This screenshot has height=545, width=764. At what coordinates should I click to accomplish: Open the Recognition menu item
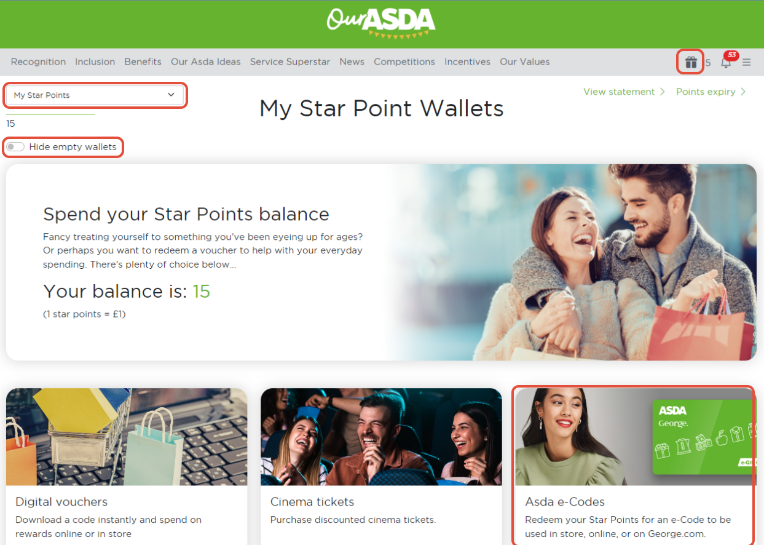pyautogui.click(x=38, y=62)
